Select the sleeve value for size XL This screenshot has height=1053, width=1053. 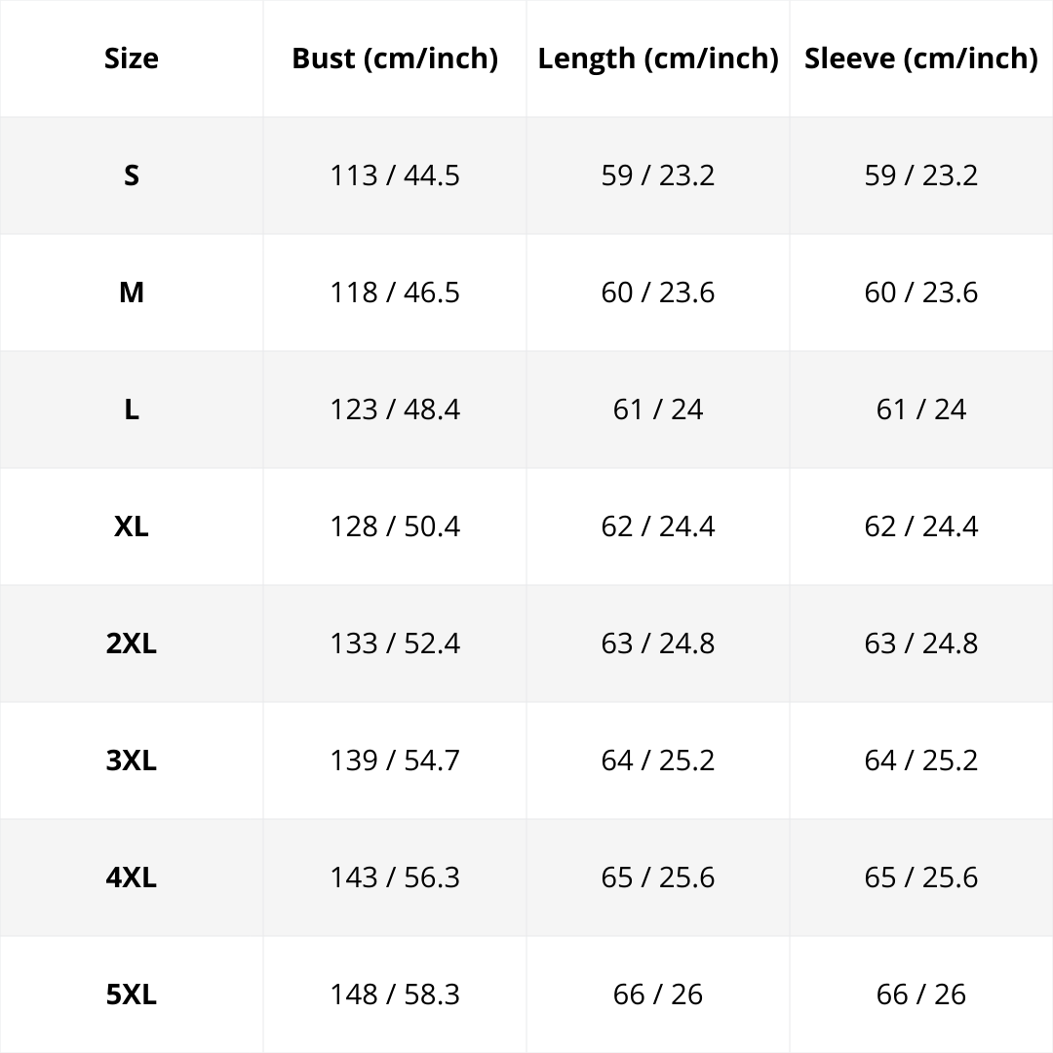tap(920, 526)
